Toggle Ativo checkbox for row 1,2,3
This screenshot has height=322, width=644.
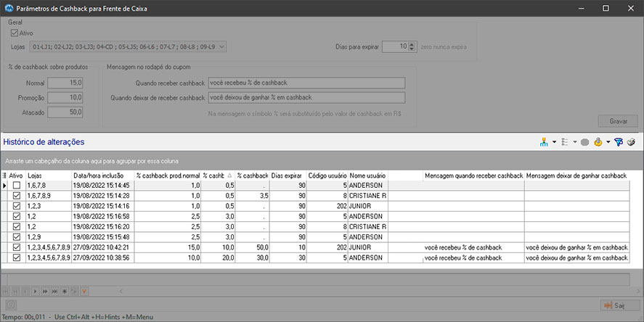(x=17, y=206)
